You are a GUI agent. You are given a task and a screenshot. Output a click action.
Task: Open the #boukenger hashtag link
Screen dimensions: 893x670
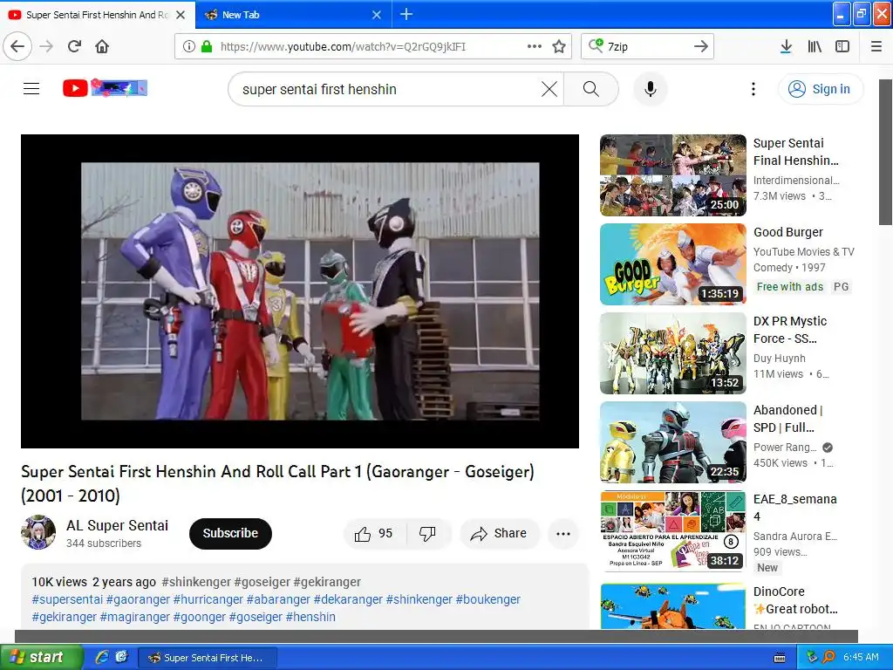(x=488, y=599)
